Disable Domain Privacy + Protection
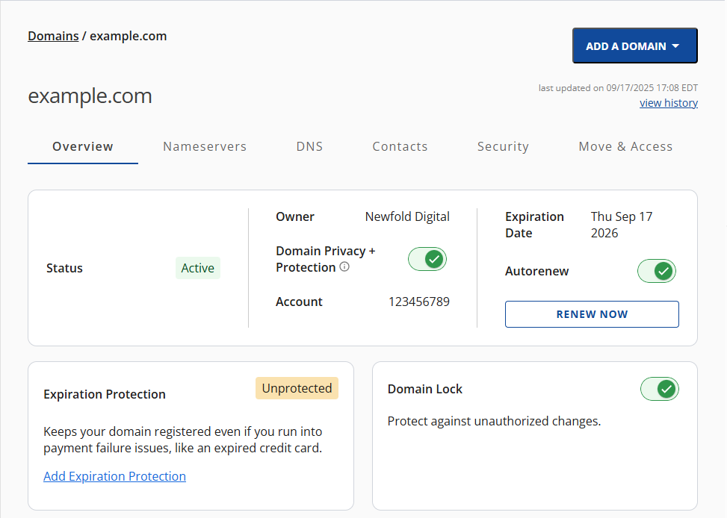The height and width of the screenshot is (518, 727). point(427,259)
